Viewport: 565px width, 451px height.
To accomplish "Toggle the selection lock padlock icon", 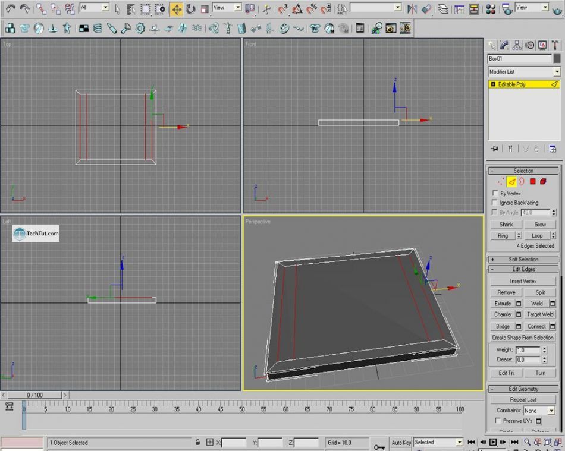I will pyautogui.click(x=197, y=442).
